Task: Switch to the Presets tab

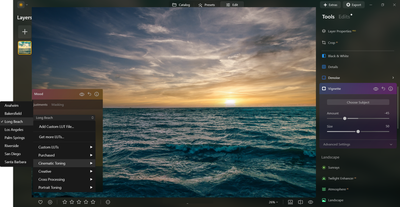Action: pyautogui.click(x=207, y=5)
